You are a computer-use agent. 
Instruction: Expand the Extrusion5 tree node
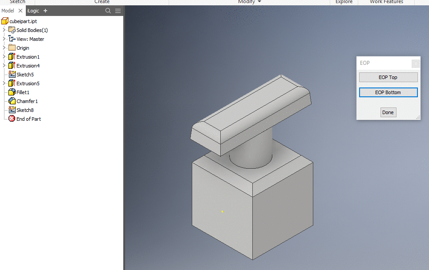click(x=4, y=83)
